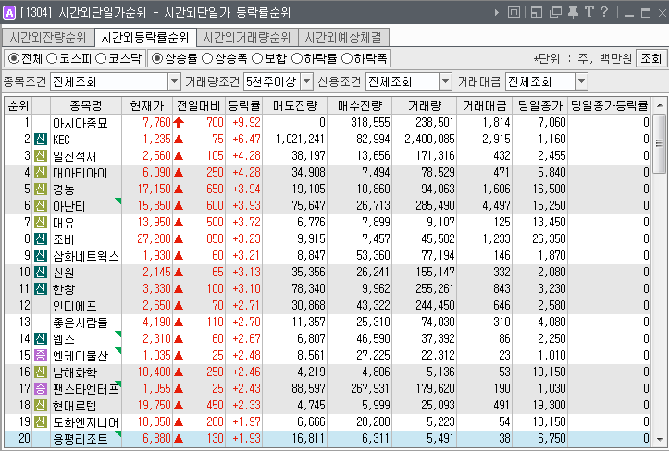
Task: Open the 종목조건 dropdown arrow
Action: tap(174, 81)
